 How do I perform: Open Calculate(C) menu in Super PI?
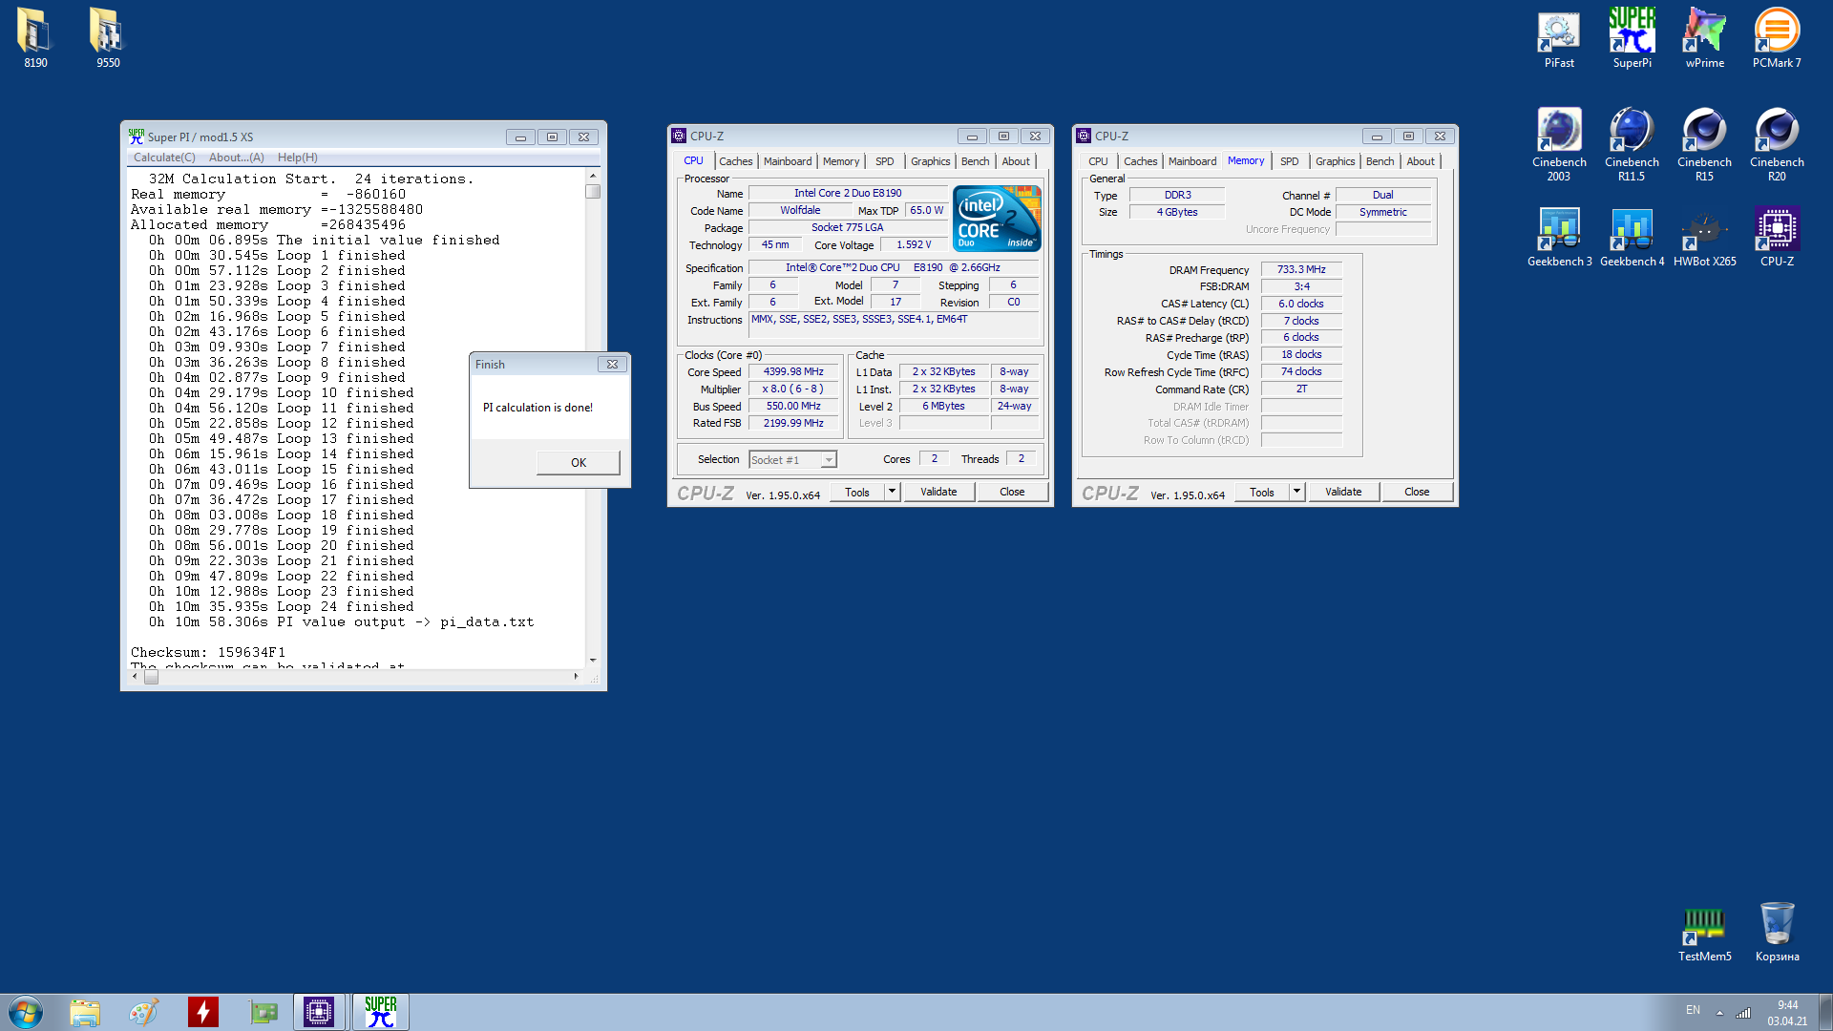point(164,158)
